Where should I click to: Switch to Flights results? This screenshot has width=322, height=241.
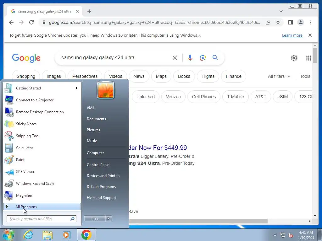(208, 76)
